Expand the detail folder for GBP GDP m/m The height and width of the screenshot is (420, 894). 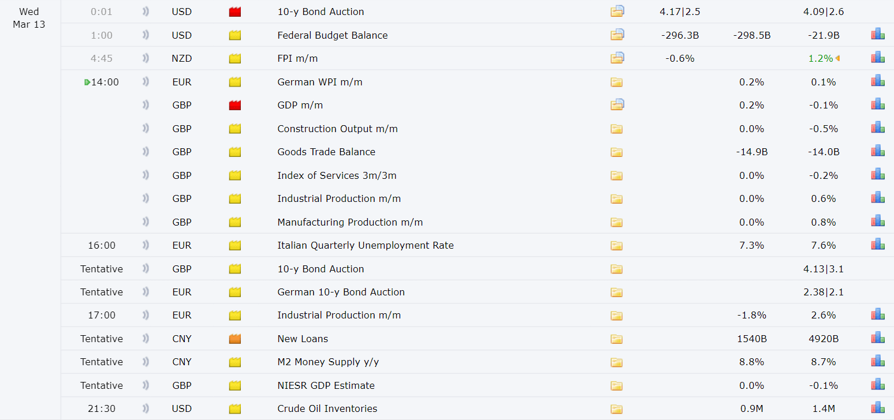pyautogui.click(x=617, y=105)
